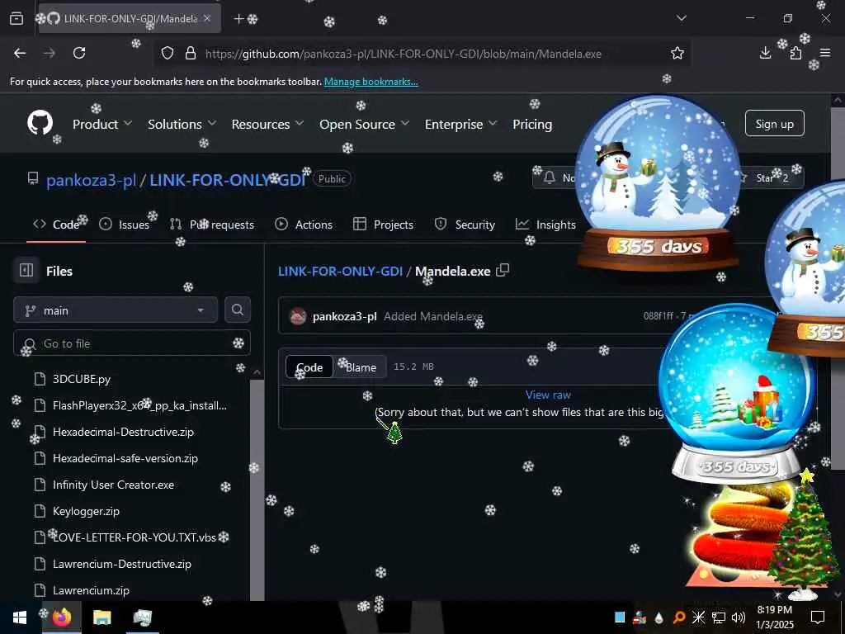Open Lawrencium-Destructive.zip in file tree
Viewport: 845px width, 634px height.
tap(122, 563)
